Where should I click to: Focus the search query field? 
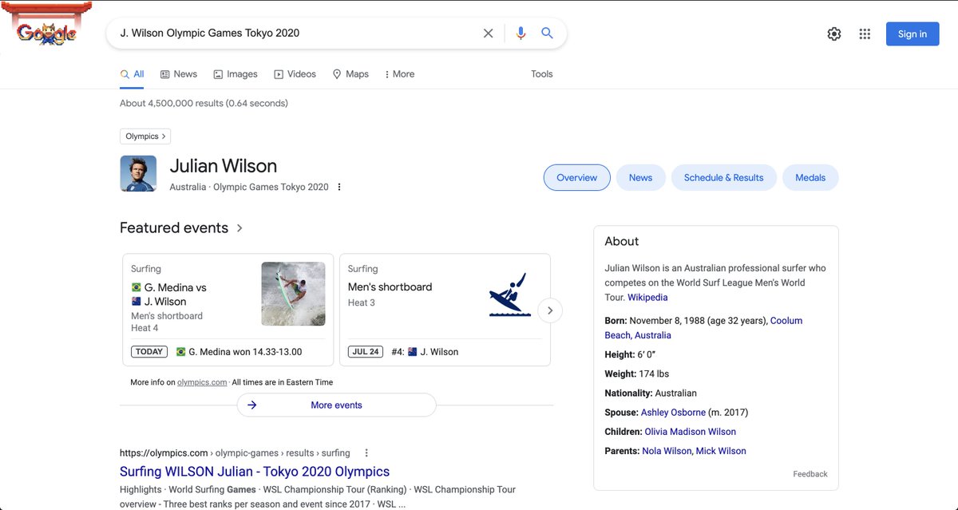pos(295,34)
